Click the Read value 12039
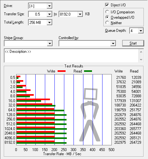 136,78
